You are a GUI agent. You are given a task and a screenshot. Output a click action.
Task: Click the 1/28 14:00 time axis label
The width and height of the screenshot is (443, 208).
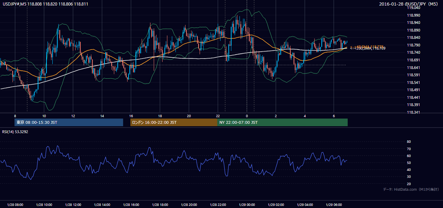click(102, 205)
